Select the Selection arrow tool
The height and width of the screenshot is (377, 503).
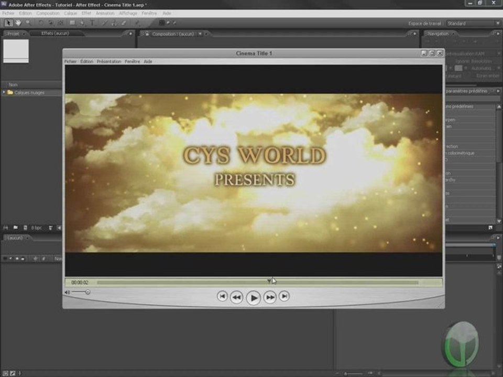[8, 23]
